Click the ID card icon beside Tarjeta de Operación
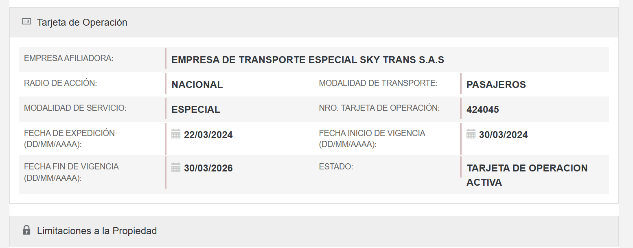 point(26,22)
